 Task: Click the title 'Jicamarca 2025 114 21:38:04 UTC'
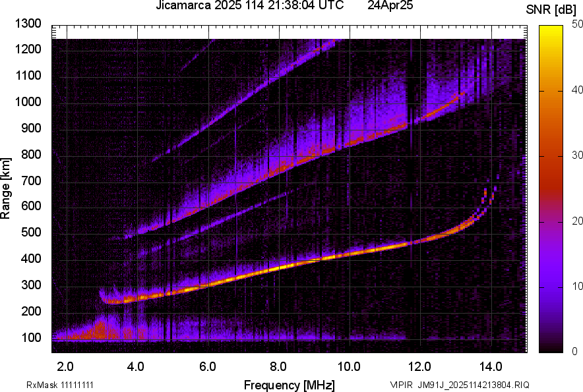[249, 5]
